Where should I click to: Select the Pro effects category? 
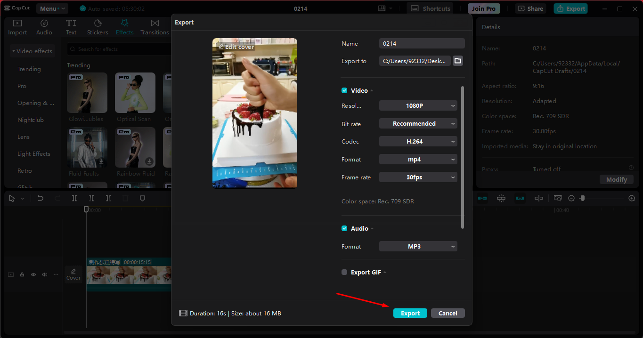22,86
